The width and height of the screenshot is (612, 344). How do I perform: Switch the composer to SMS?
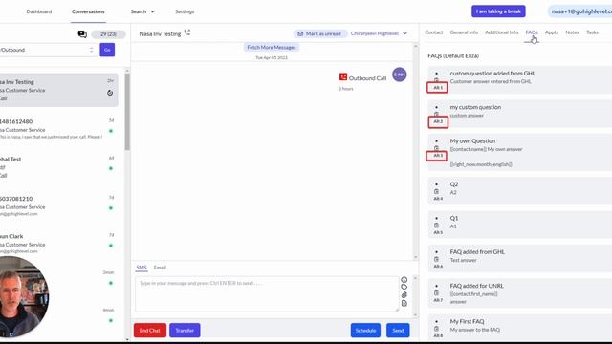142,268
